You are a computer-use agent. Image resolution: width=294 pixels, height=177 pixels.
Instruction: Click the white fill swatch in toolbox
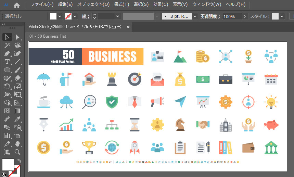coord(8,165)
